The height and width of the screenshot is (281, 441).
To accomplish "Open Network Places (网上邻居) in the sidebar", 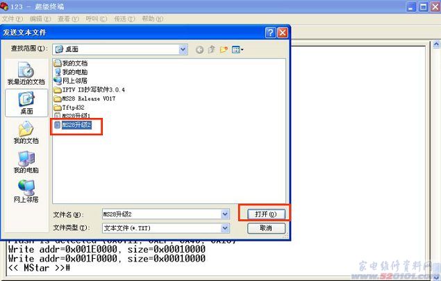I will (x=26, y=191).
